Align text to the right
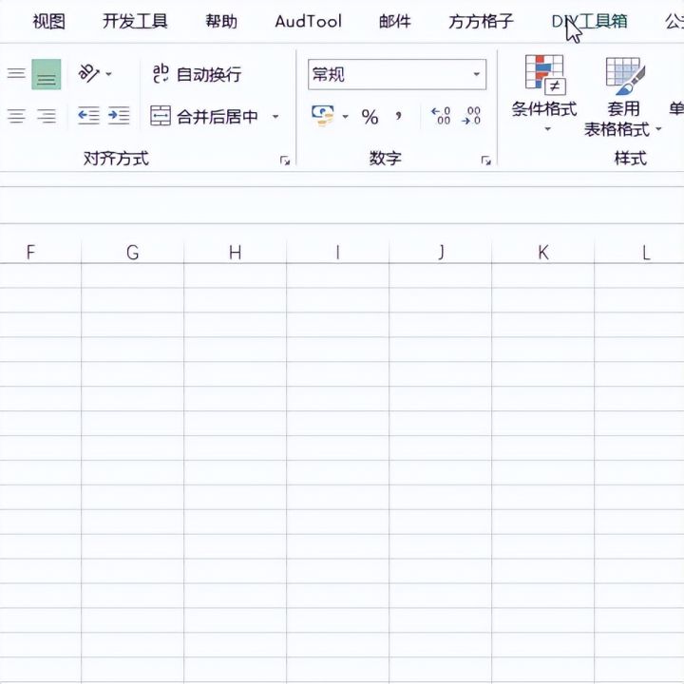 point(47,116)
